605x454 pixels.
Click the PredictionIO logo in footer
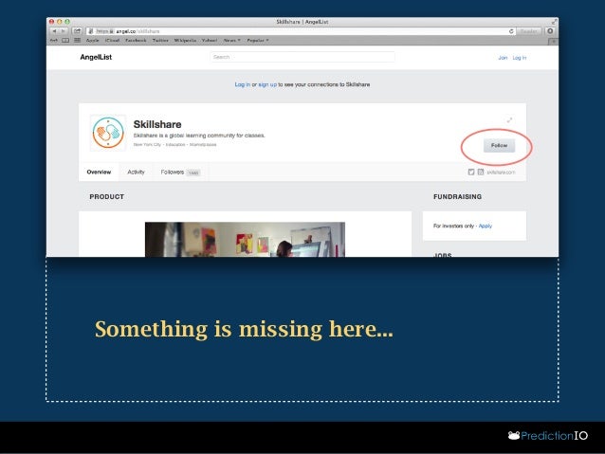[x=548, y=435]
